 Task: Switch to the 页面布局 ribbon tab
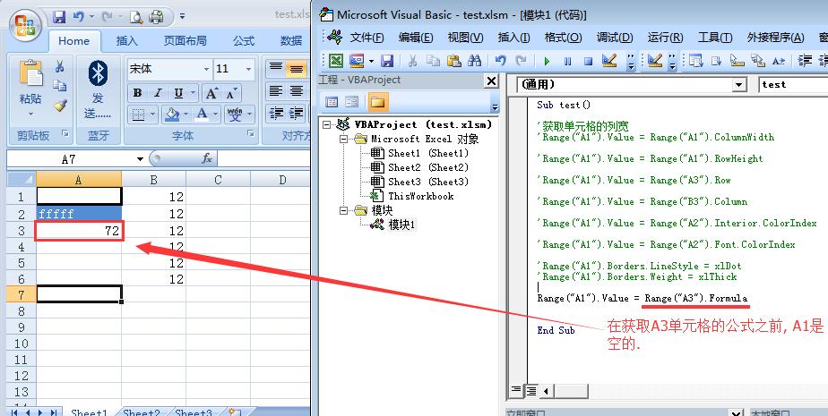(x=185, y=41)
